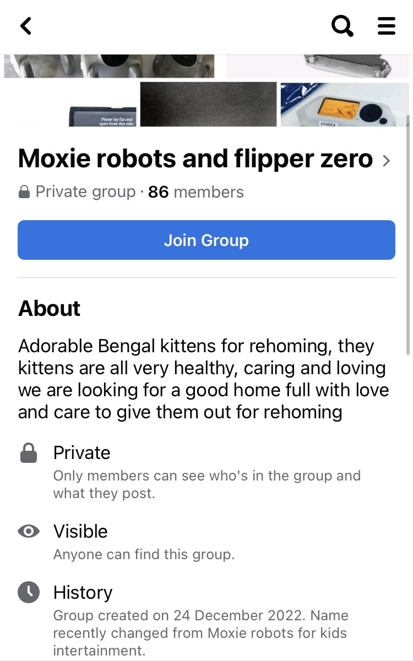Click the clock icon beside History

tap(29, 592)
